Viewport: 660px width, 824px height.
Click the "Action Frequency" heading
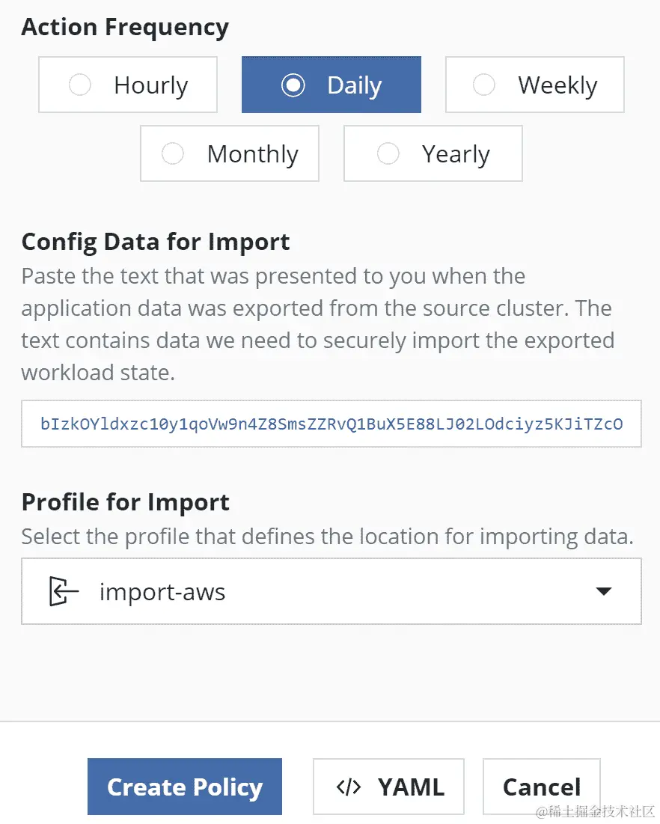click(125, 28)
